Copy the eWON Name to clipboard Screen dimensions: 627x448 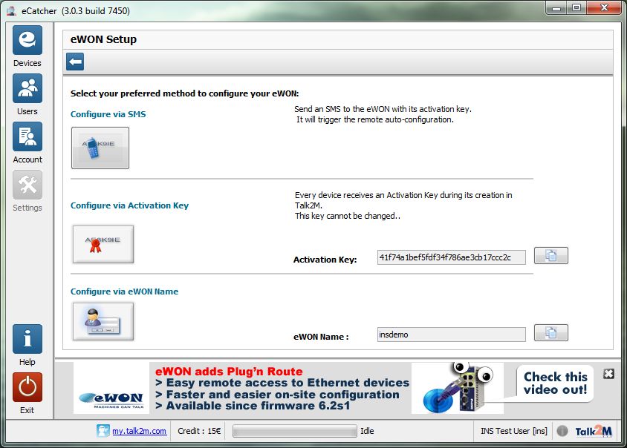[551, 332]
